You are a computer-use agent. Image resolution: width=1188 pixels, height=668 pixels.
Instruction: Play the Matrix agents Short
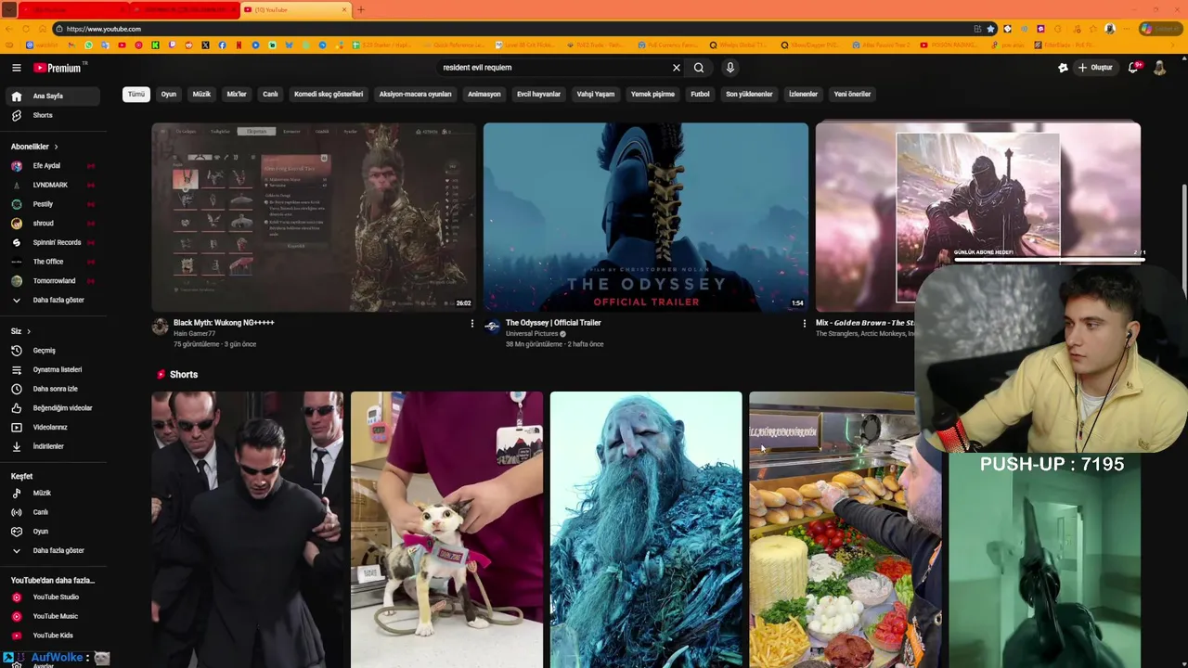click(248, 530)
